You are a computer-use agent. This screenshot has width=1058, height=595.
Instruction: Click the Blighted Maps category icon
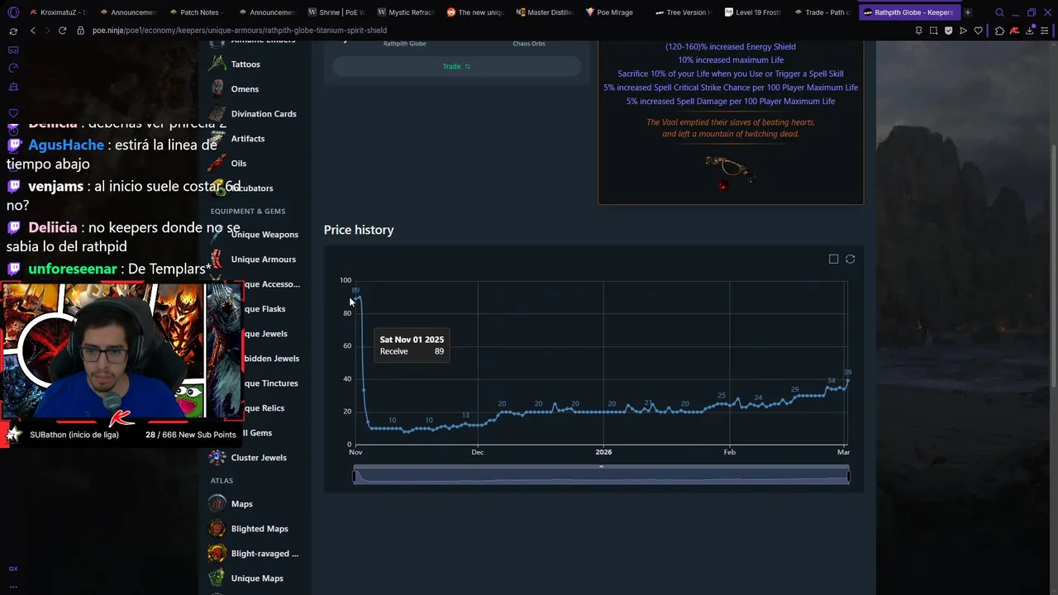tap(217, 528)
